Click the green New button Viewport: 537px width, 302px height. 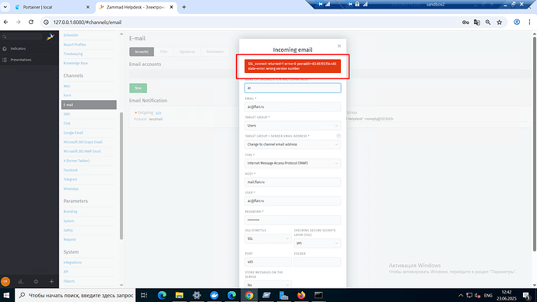(x=138, y=89)
